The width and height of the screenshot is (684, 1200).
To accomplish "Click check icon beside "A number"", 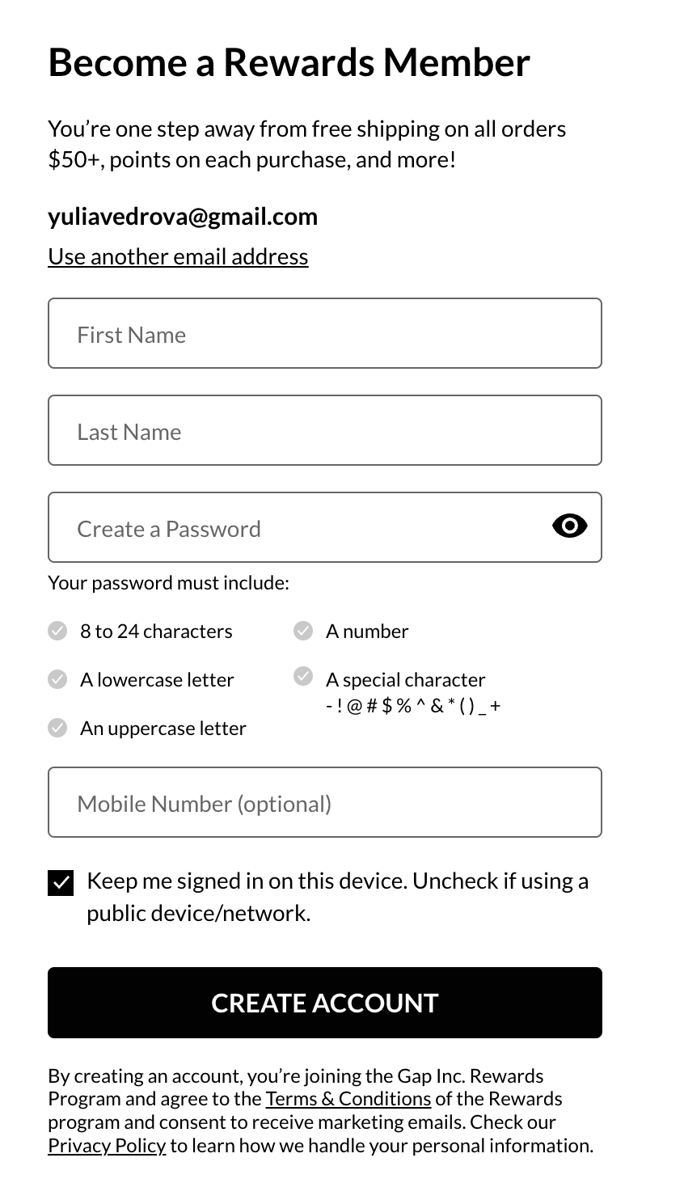I will (303, 631).
